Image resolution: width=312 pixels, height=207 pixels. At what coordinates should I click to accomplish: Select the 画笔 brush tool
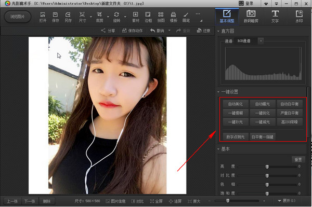click(x=186, y=17)
